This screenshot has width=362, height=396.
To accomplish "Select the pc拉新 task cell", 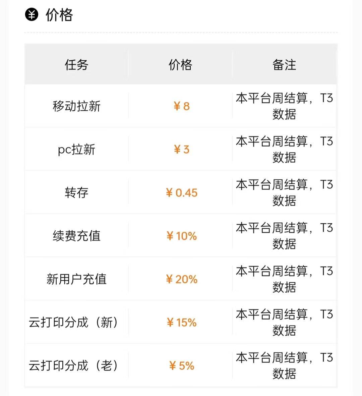I will [x=76, y=150].
